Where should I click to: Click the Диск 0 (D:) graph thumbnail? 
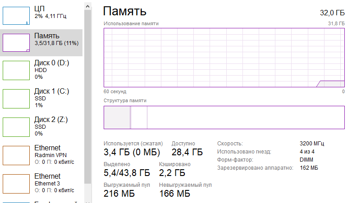16,70
